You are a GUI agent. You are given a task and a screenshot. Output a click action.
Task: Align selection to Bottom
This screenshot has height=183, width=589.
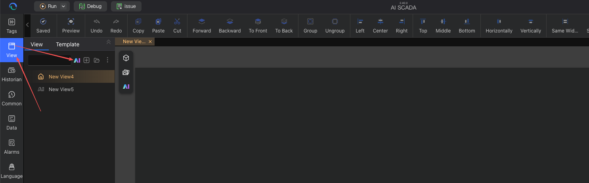(467, 26)
